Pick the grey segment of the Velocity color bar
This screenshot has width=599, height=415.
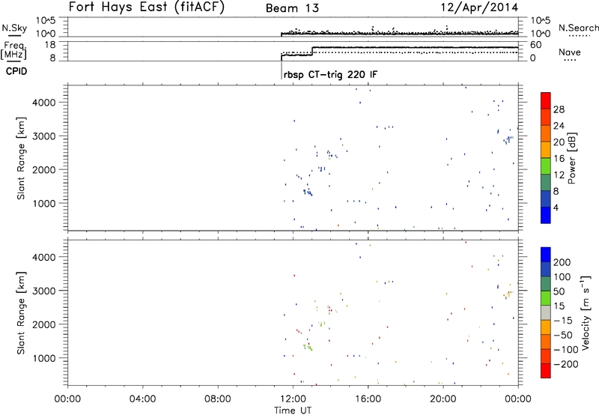pos(546,312)
